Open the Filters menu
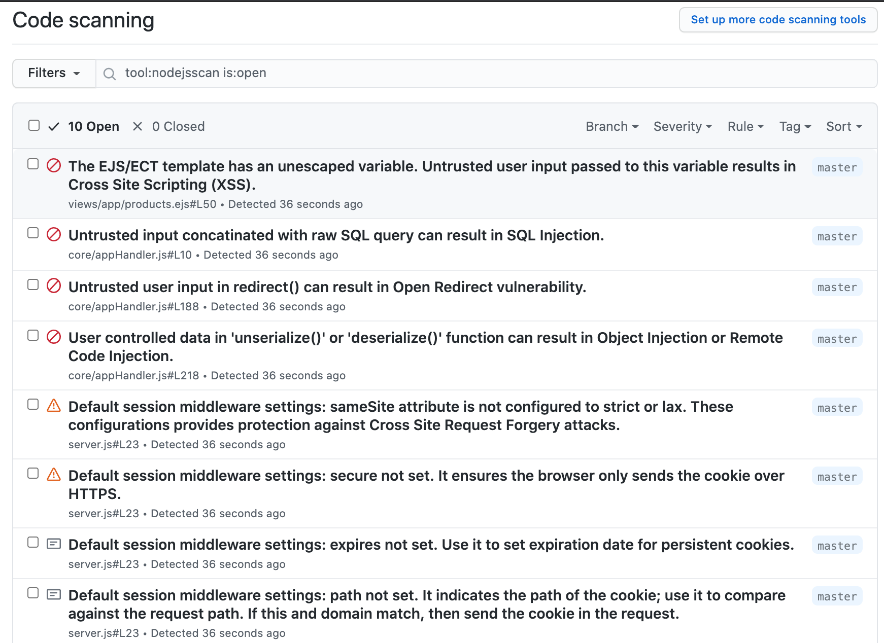The height and width of the screenshot is (643, 884). click(x=53, y=73)
